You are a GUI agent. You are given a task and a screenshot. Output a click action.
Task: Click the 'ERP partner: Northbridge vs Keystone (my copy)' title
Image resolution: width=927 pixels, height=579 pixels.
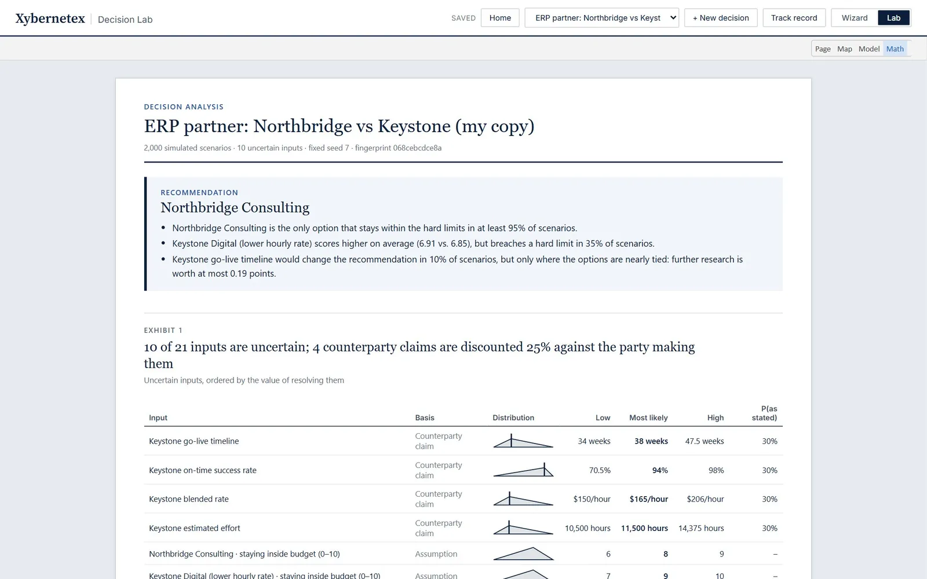click(x=339, y=126)
